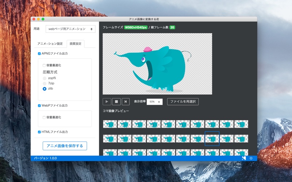Screen dimensions: 292x182
Task: Click the yellow minimize window button
Action: pos(38,19)
